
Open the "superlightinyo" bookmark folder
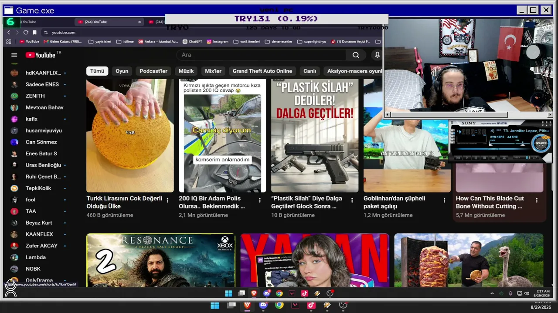[312, 42]
